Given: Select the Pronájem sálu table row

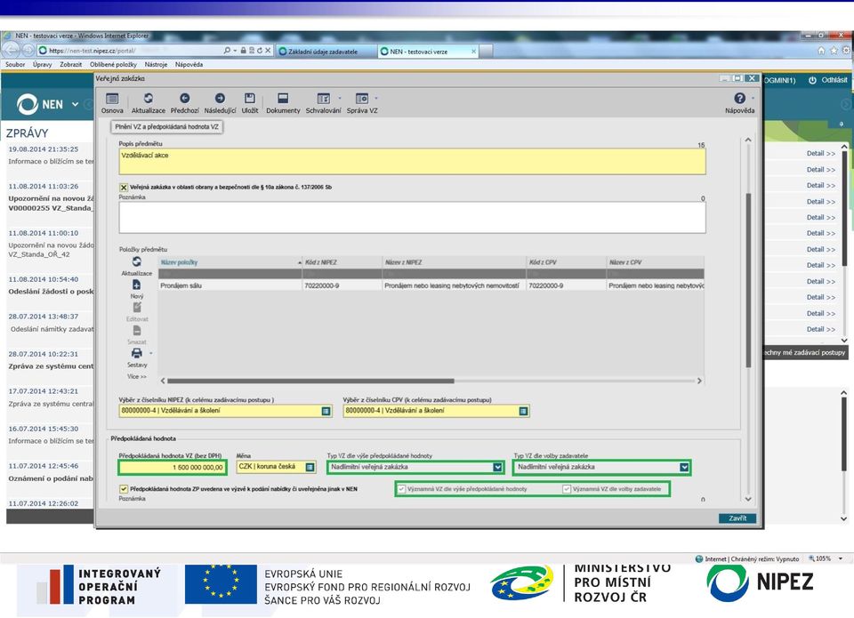Looking at the screenshot, I should [431, 285].
